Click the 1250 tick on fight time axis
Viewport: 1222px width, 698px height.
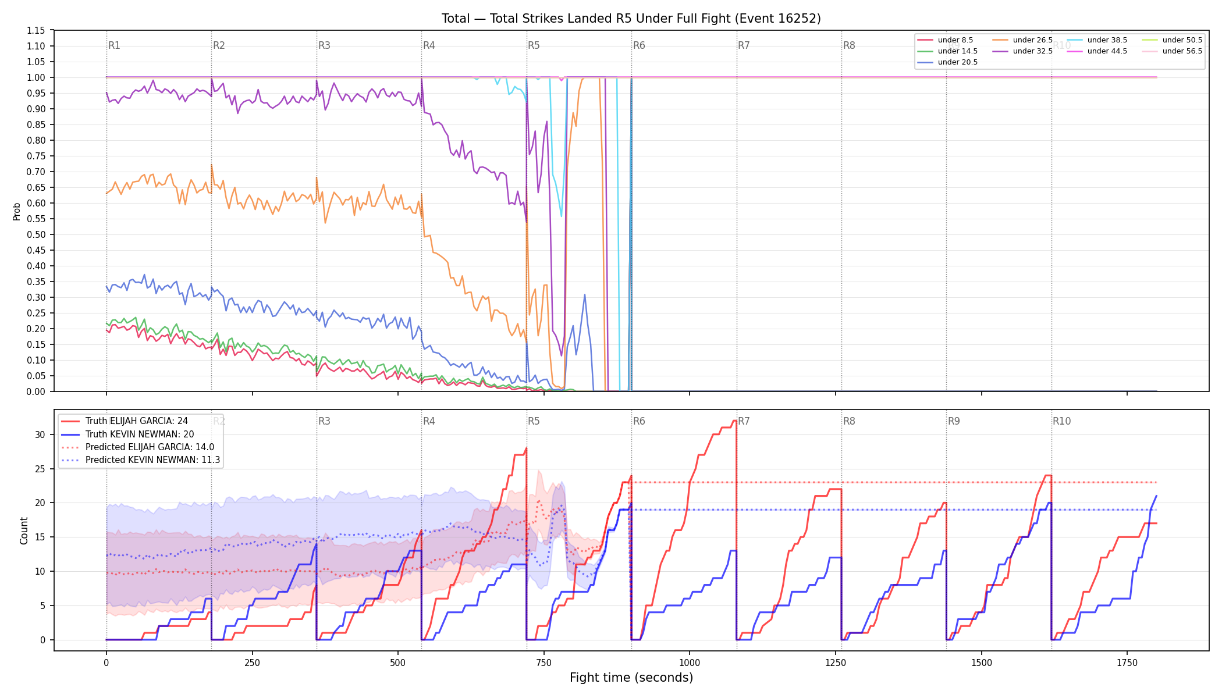[x=836, y=663]
